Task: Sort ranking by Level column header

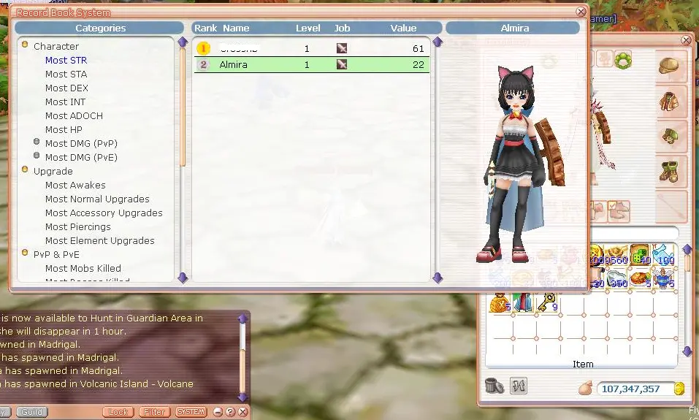Action: (x=308, y=28)
